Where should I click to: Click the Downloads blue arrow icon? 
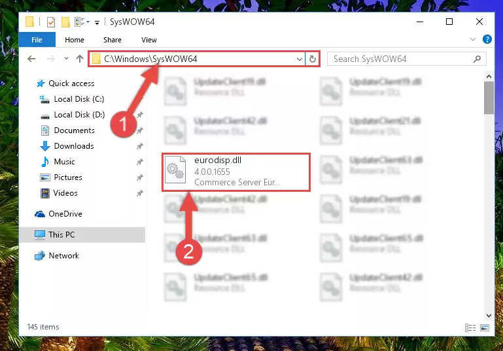point(45,146)
